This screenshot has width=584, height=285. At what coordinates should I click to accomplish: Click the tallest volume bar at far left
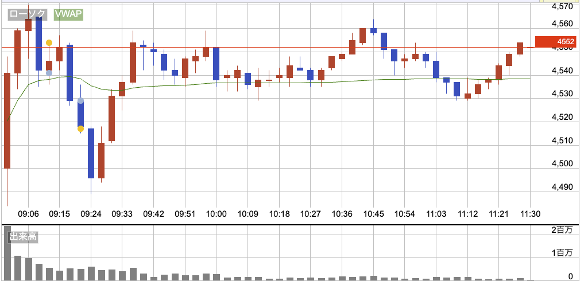pyautogui.click(x=7, y=253)
